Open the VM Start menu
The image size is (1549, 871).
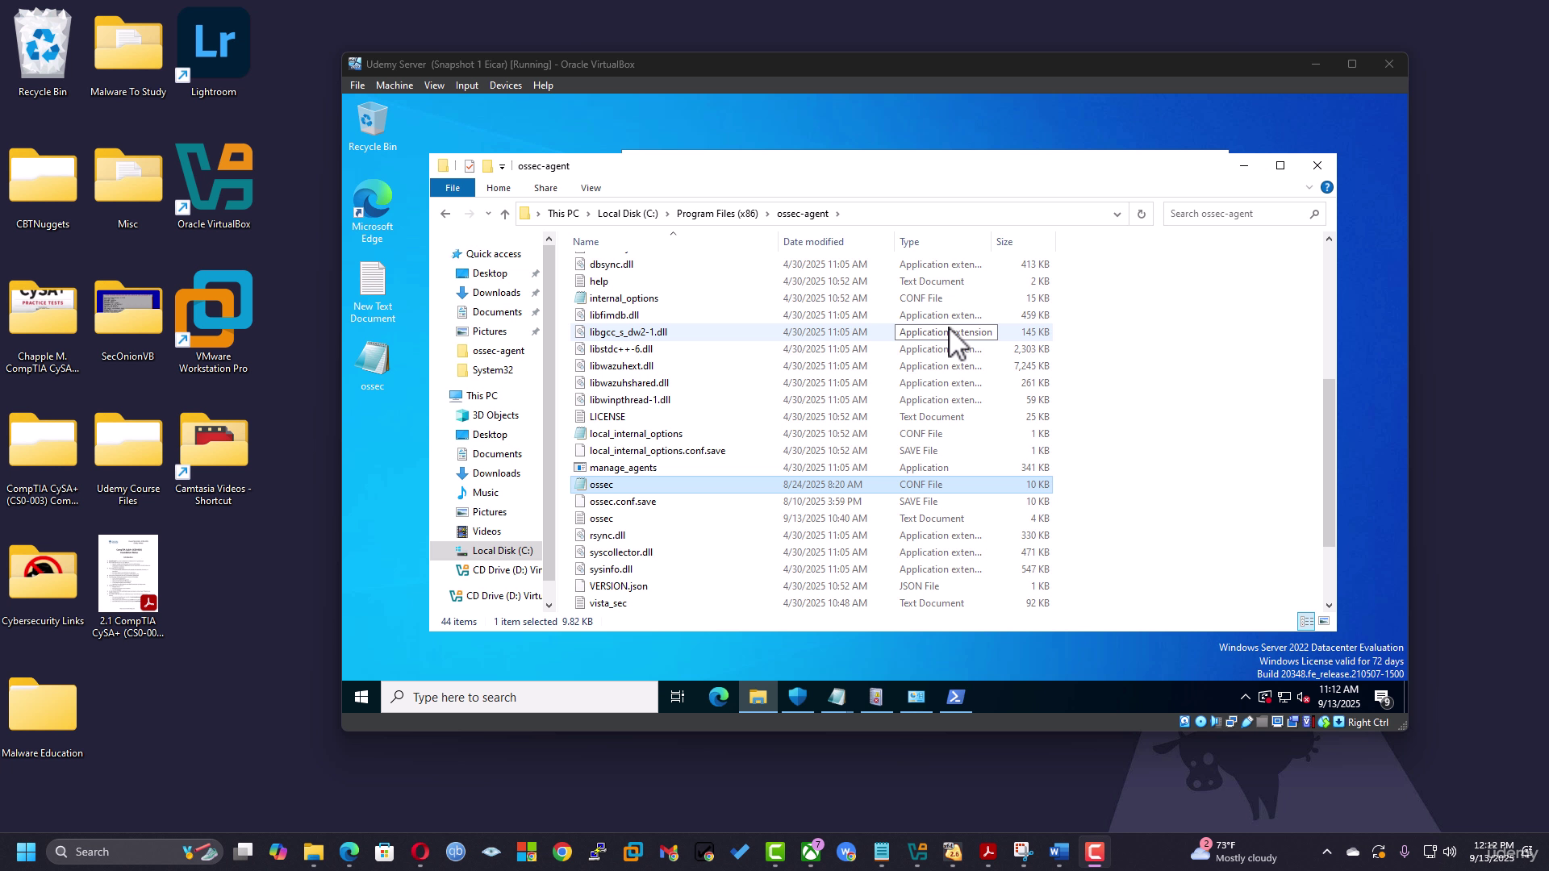[x=361, y=697]
